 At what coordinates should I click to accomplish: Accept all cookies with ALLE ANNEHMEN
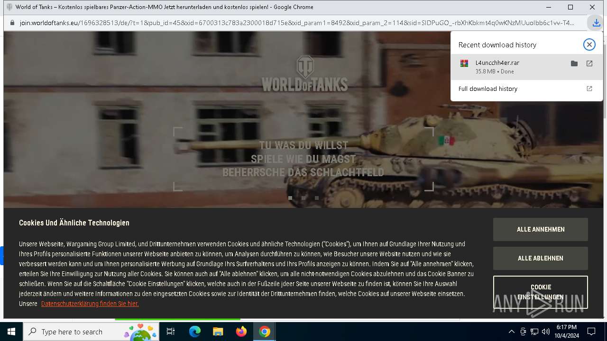click(541, 229)
